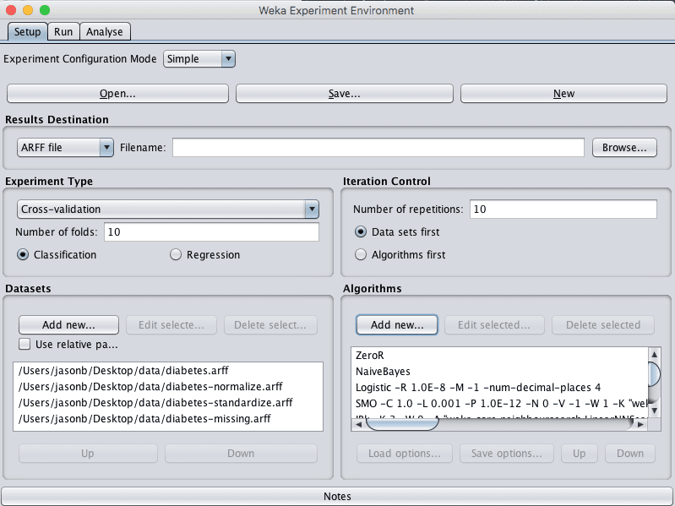Image resolution: width=675 pixels, height=506 pixels.
Task: Select diabetes.arff in dataset list
Action: point(168,371)
